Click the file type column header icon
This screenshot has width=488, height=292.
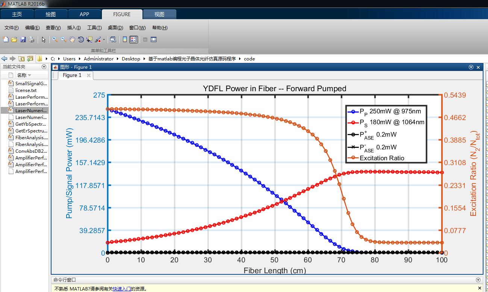[x=11, y=75]
